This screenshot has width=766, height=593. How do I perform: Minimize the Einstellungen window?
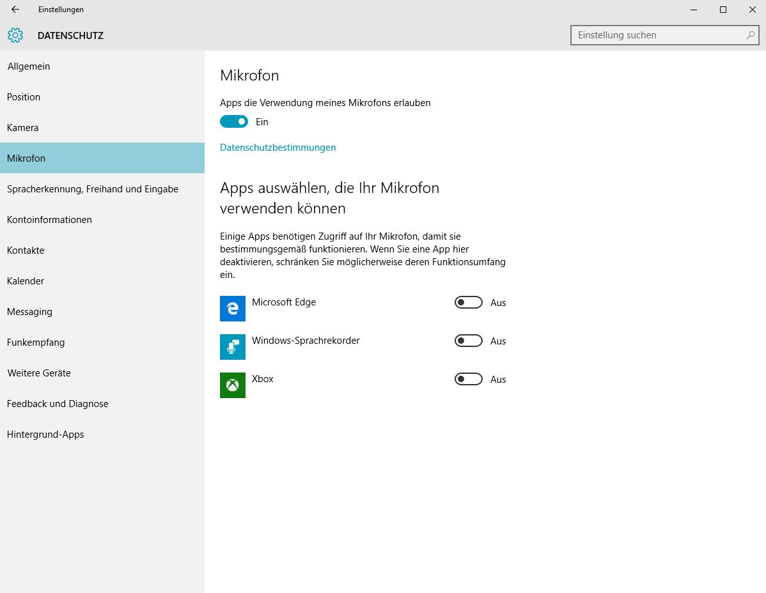coord(694,10)
